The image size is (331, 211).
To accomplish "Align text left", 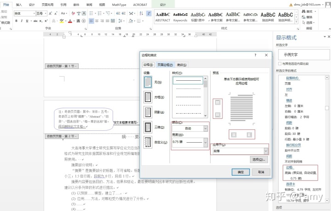I will (91, 21).
